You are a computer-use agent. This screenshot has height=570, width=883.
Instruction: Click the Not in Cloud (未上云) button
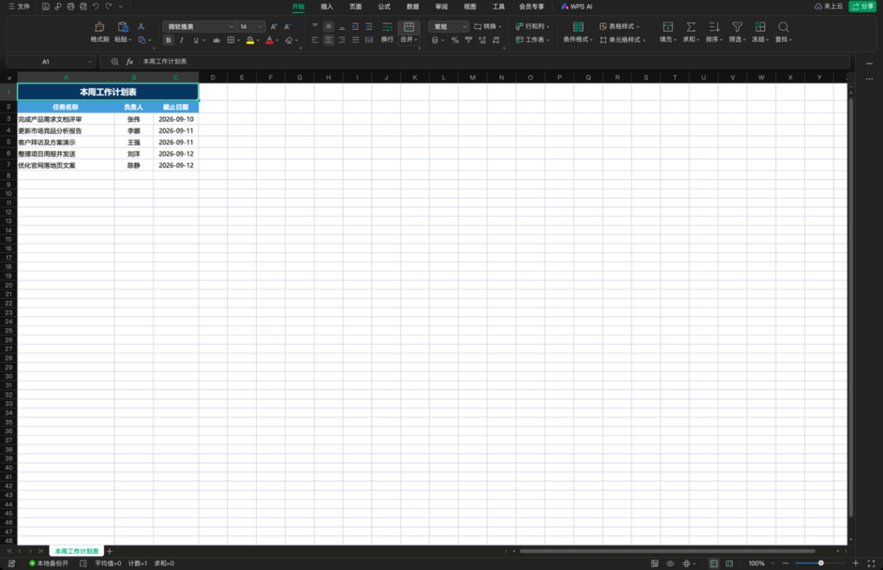click(829, 7)
